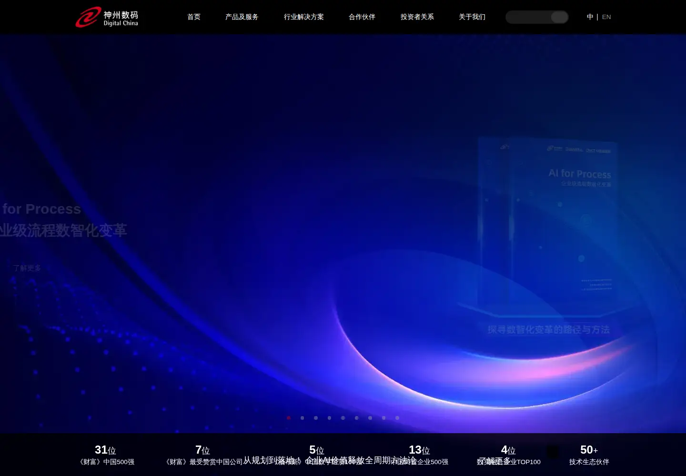The height and width of the screenshot is (476, 686).
Task: Select the last carousel dot
Action: [x=397, y=418]
